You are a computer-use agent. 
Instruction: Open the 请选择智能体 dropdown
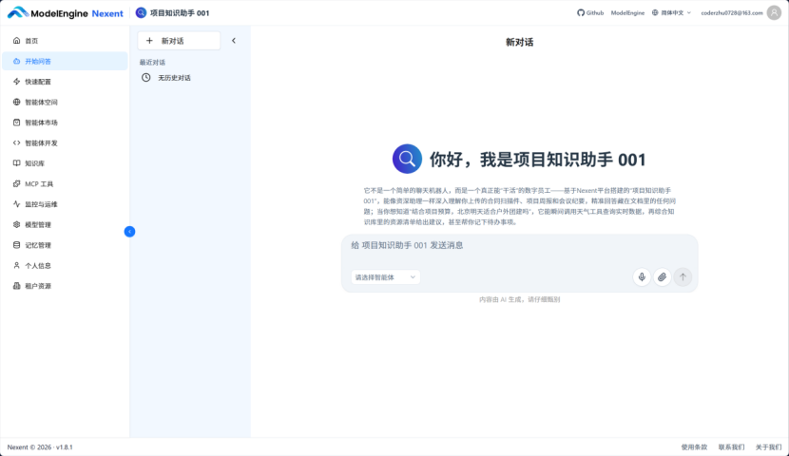tap(385, 277)
